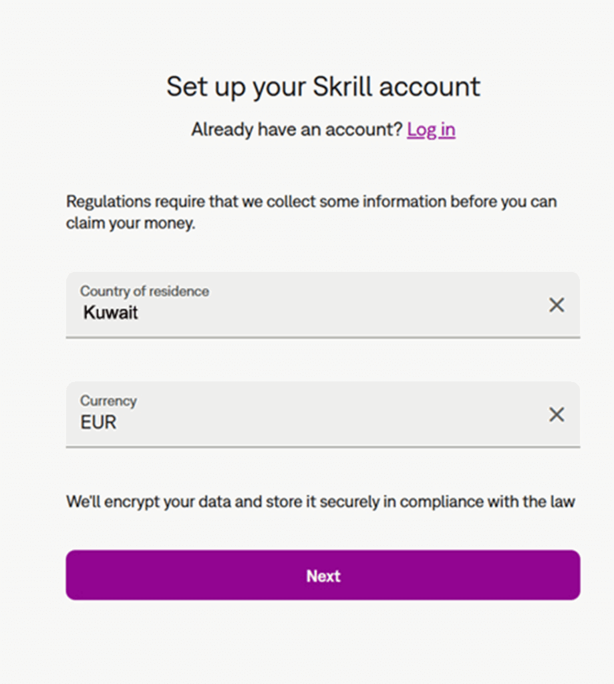
Task: Select the Kuwait value in country field
Action: tap(110, 313)
